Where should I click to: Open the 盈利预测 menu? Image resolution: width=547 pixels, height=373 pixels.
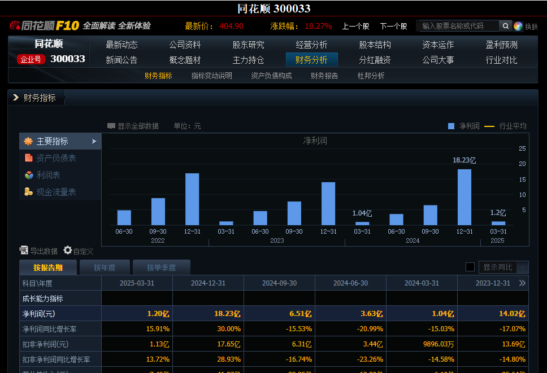pos(502,45)
